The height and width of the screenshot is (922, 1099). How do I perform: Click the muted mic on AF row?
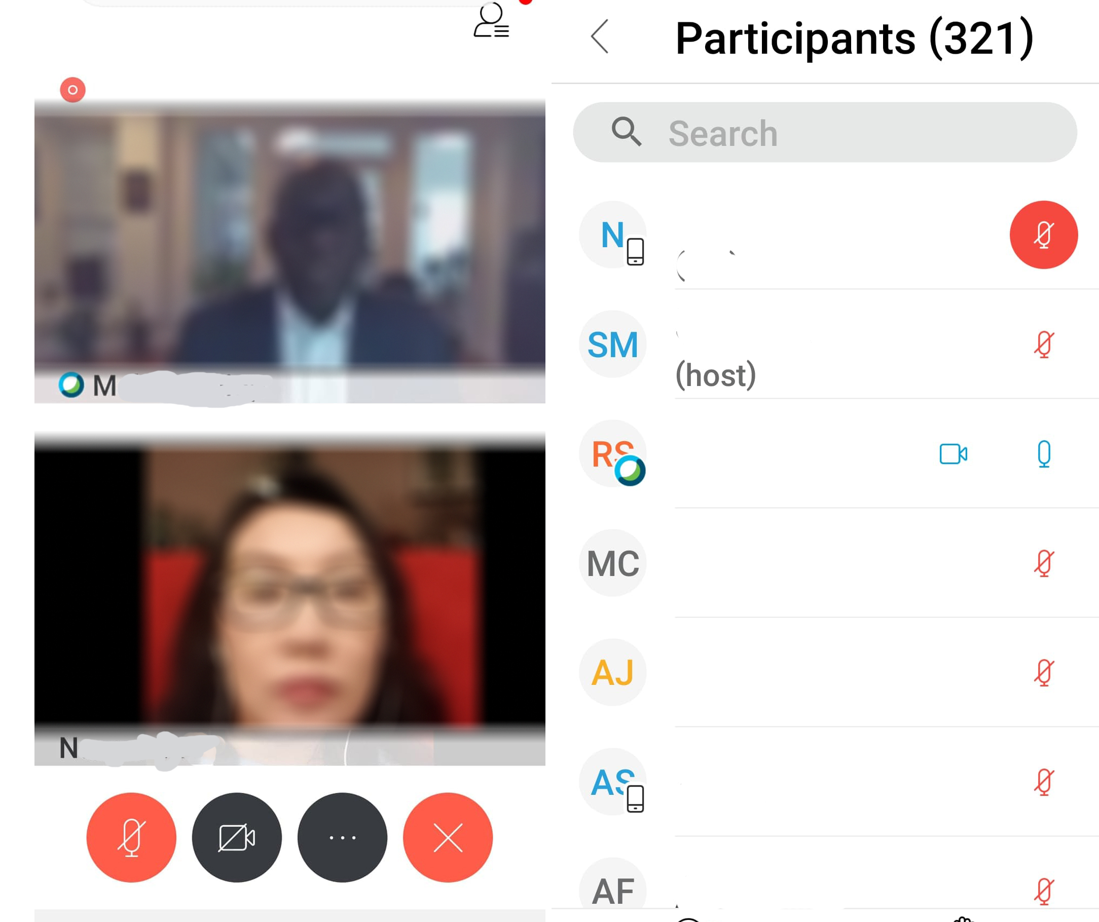pos(1044,891)
